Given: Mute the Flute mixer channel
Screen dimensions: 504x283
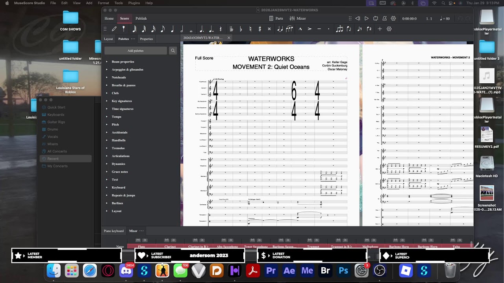Looking at the screenshot, I should pos(138,240).
